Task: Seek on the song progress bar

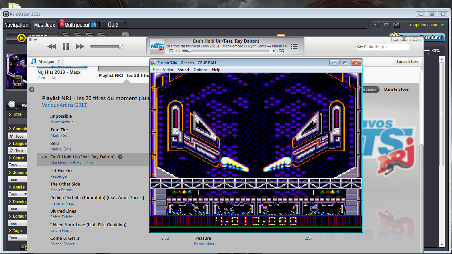Action: pyautogui.click(x=226, y=51)
